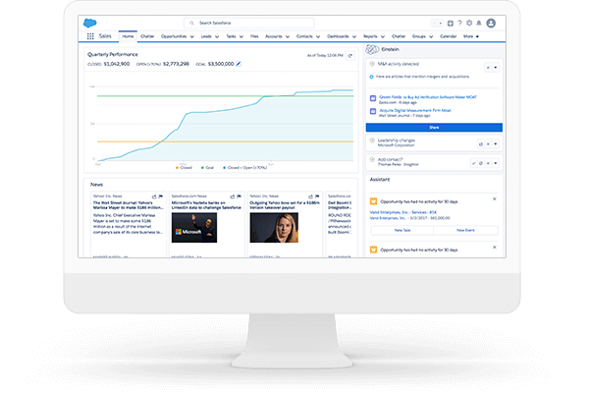Share the Microsoft Nadella news card
This screenshot has width=589, height=393.
click(233, 196)
